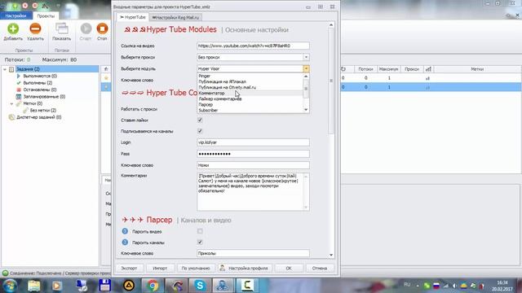
Task: Click the Настройка профиля person icon
Action: [223, 268]
